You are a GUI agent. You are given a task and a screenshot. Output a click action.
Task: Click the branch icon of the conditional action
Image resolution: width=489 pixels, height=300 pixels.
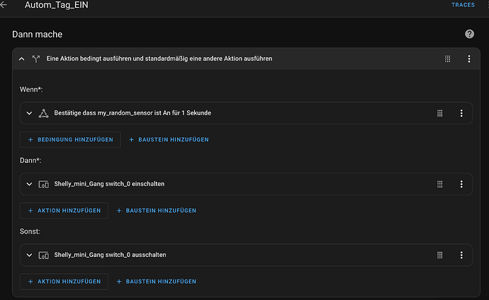click(x=36, y=59)
